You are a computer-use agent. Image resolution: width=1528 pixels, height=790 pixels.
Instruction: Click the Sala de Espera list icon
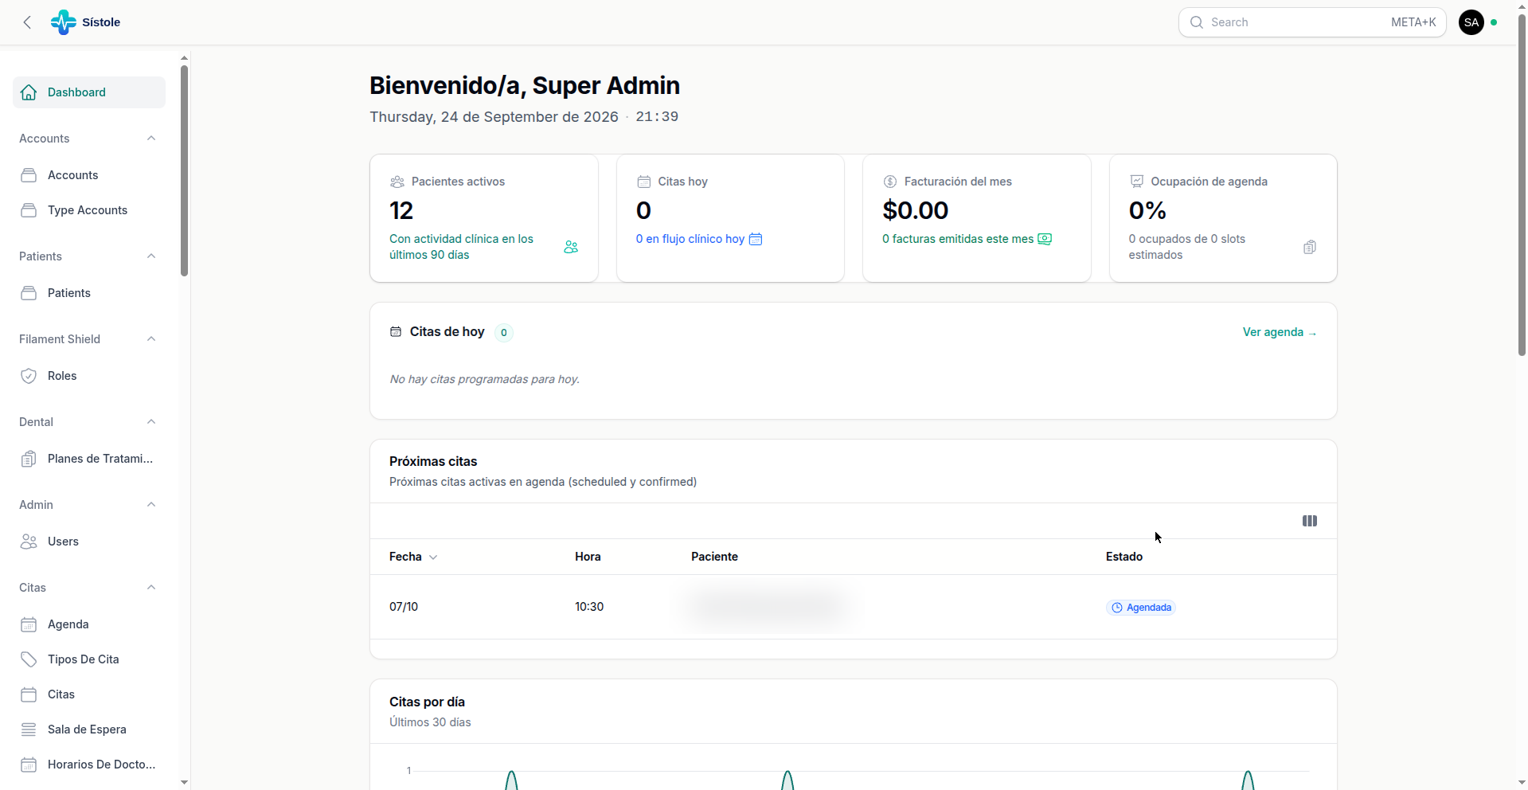29,729
